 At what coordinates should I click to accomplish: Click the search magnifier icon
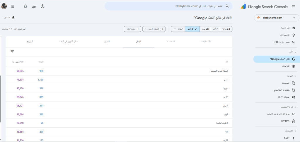227,6
